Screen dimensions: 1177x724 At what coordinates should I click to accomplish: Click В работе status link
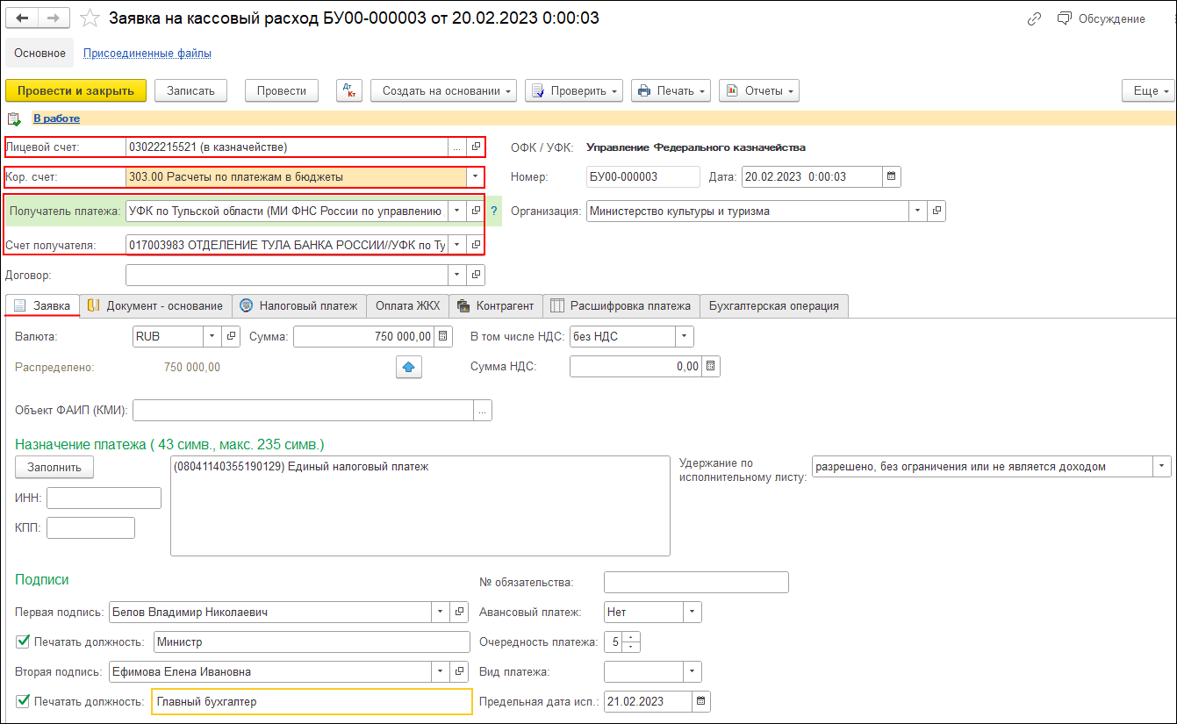coord(56,118)
